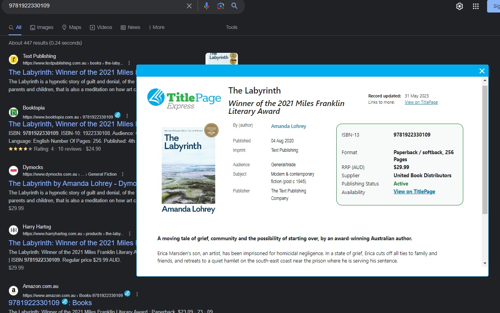The image size is (500, 313).
Task: Click popup scrollbar up arrow
Action: 485,81
